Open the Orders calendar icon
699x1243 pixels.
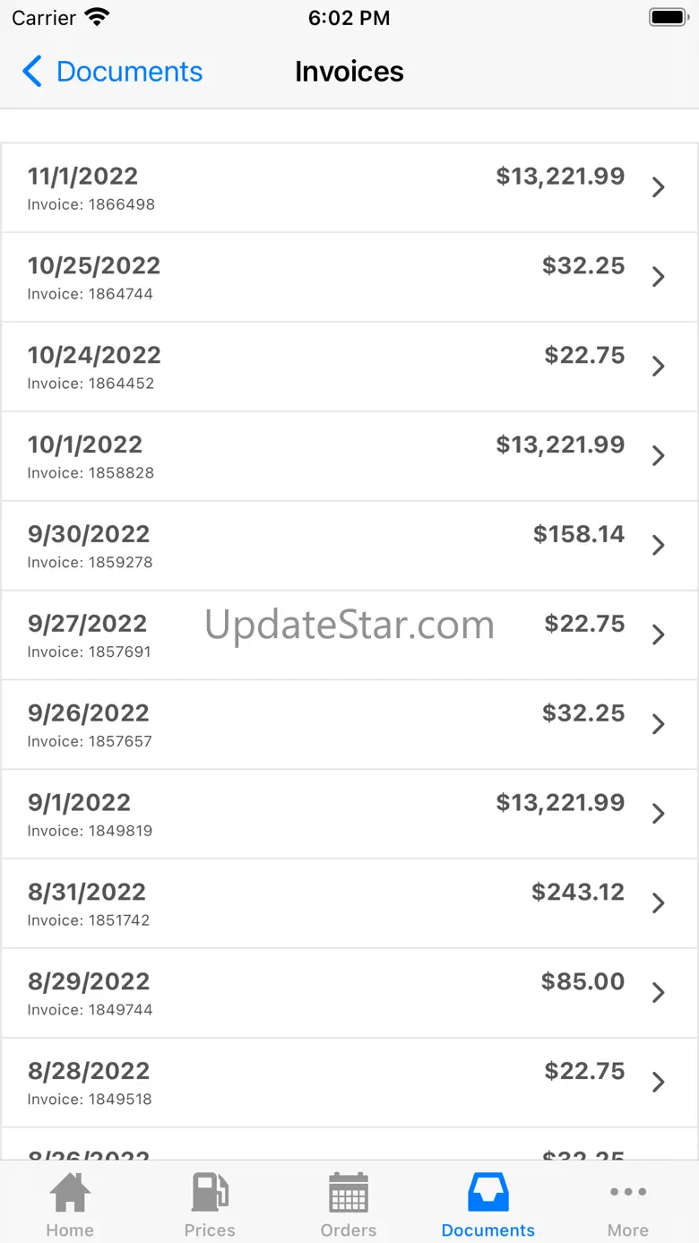click(349, 1193)
